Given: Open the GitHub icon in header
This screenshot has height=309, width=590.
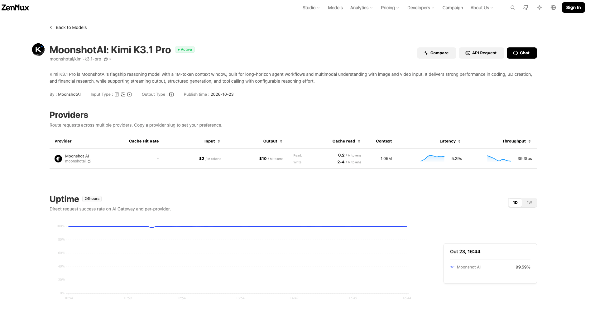Looking at the screenshot, I should (526, 7).
